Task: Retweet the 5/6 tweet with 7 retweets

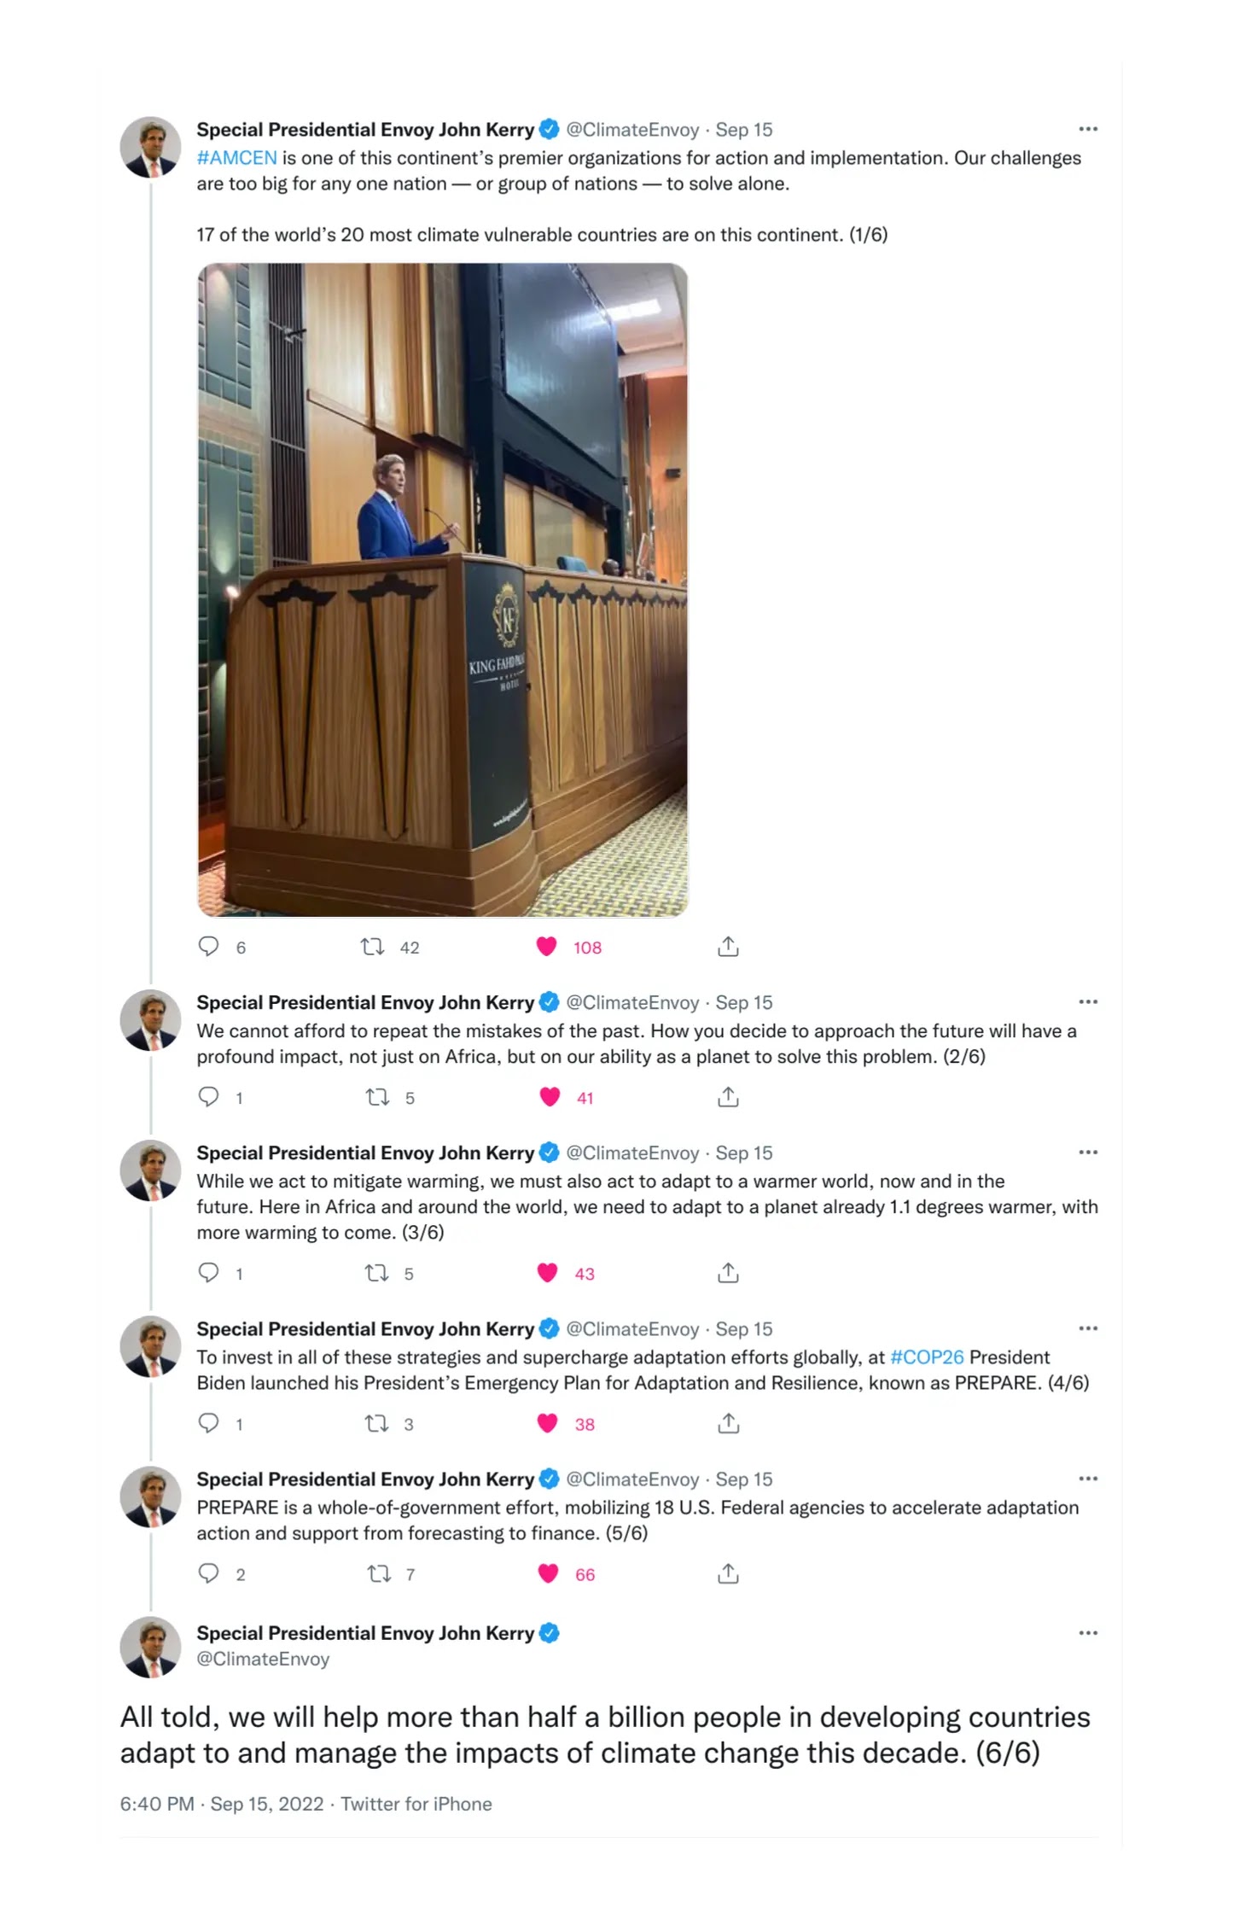Action: [379, 1573]
